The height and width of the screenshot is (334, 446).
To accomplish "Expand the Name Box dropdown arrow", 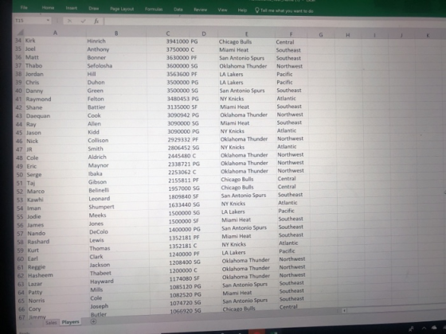I will click(x=48, y=21).
